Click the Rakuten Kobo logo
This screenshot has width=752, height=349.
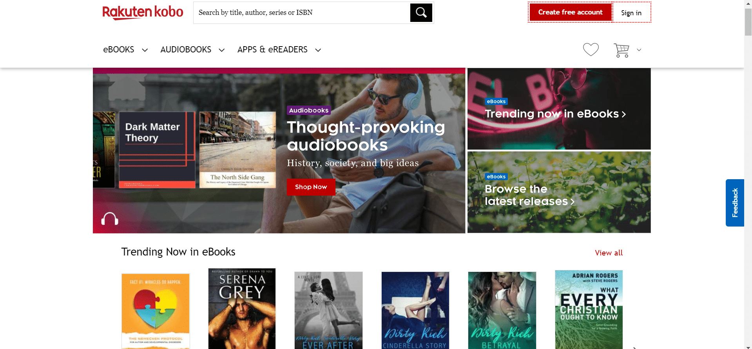click(143, 13)
